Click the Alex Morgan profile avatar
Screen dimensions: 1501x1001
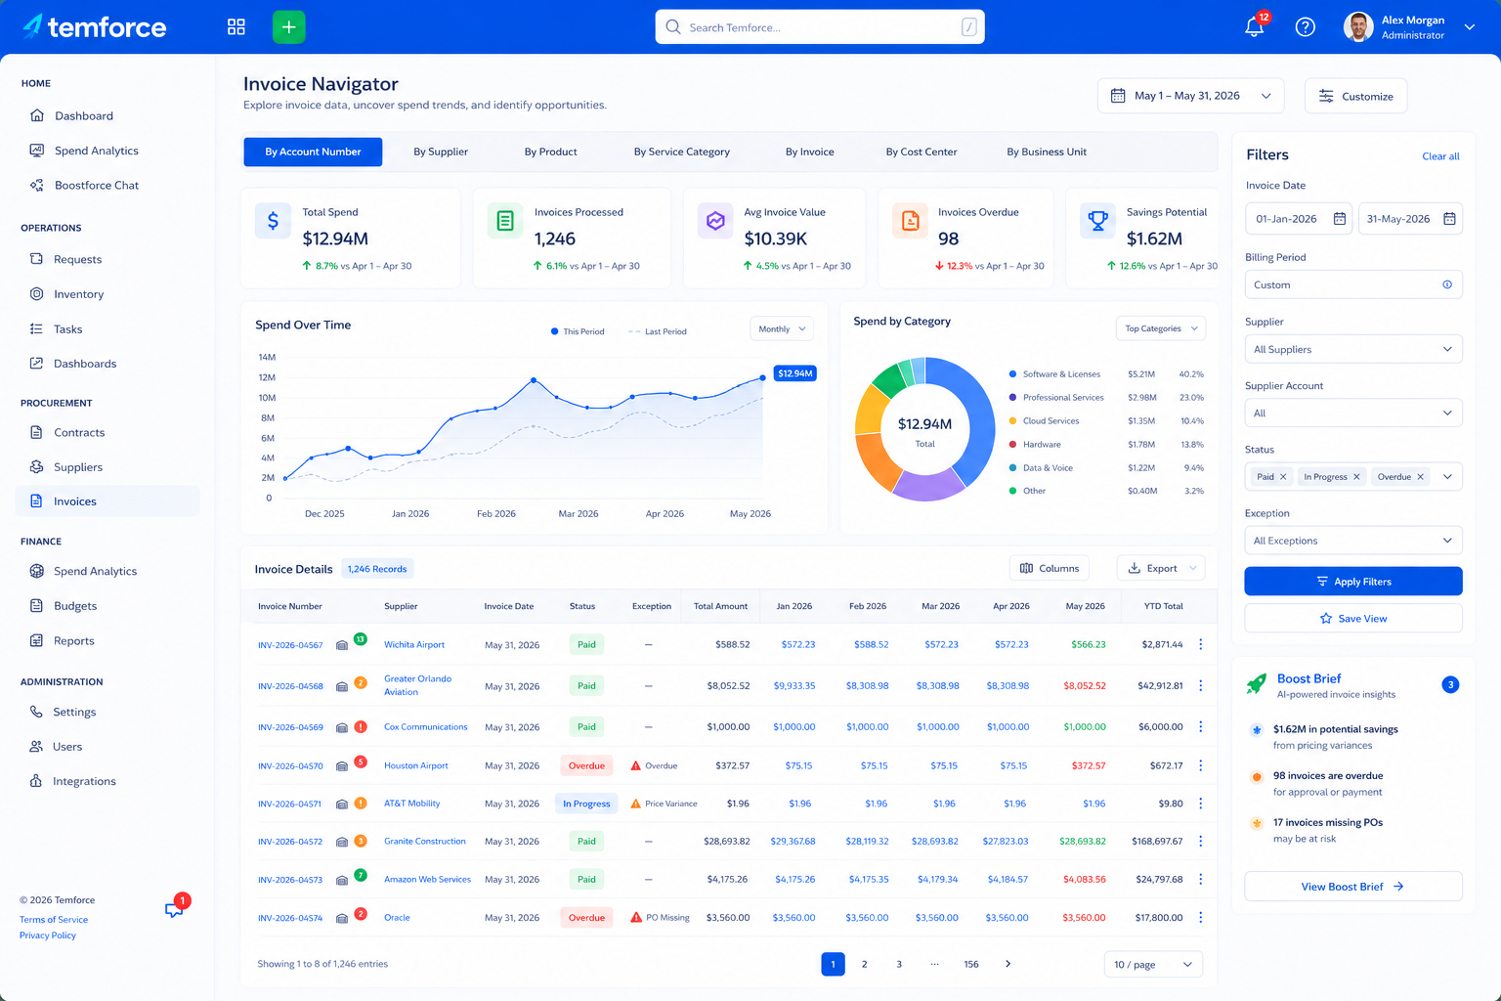click(1358, 27)
